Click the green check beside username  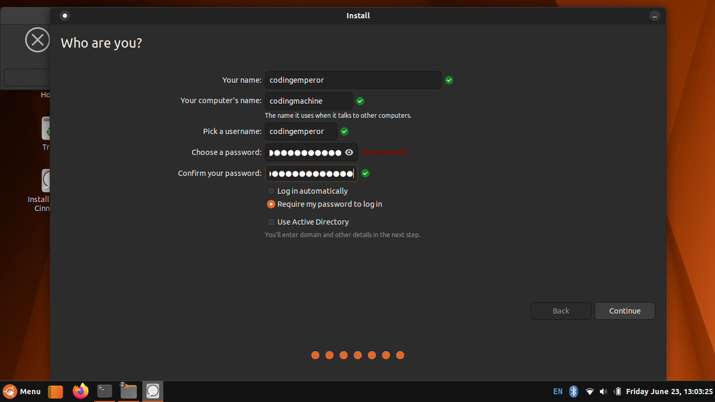coord(344,131)
